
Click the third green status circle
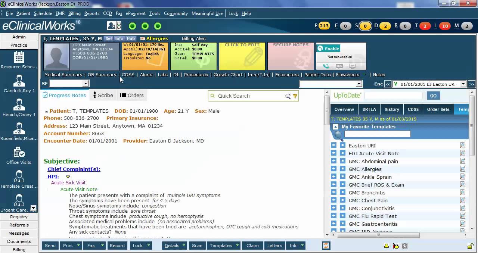(158, 26)
